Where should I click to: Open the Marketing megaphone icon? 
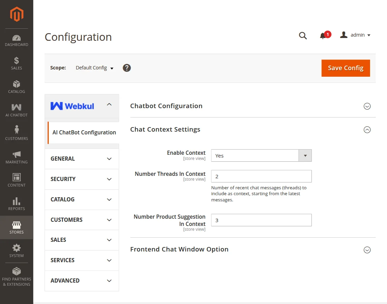pyautogui.click(x=17, y=157)
